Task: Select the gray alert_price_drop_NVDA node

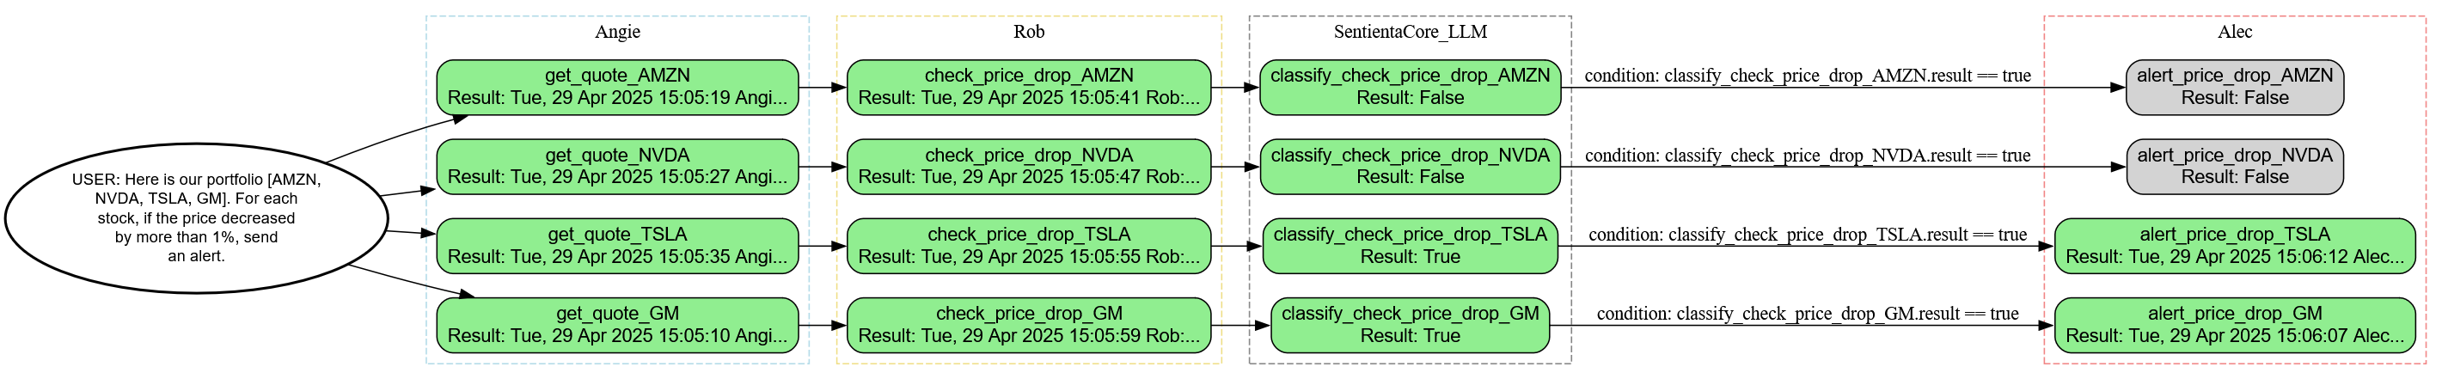Action: [2234, 167]
